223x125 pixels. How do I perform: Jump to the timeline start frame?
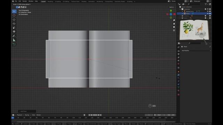(89, 115)
